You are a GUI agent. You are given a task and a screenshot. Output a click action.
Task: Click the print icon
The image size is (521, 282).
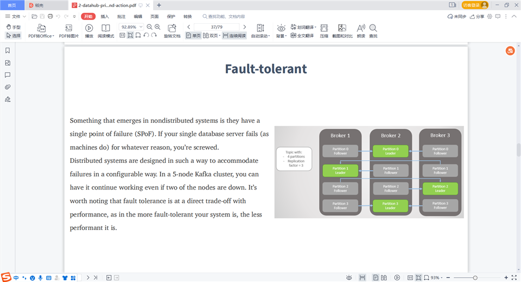(x=50, y=16)
